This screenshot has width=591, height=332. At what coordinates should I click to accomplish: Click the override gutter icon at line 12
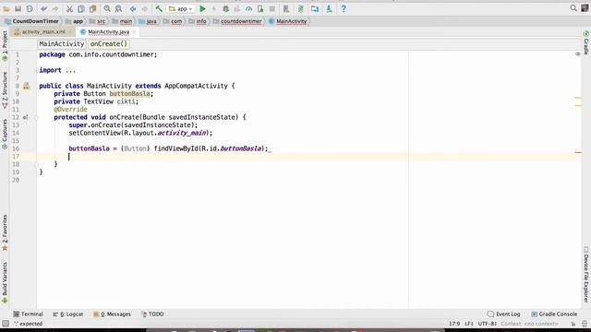(25, 117)
